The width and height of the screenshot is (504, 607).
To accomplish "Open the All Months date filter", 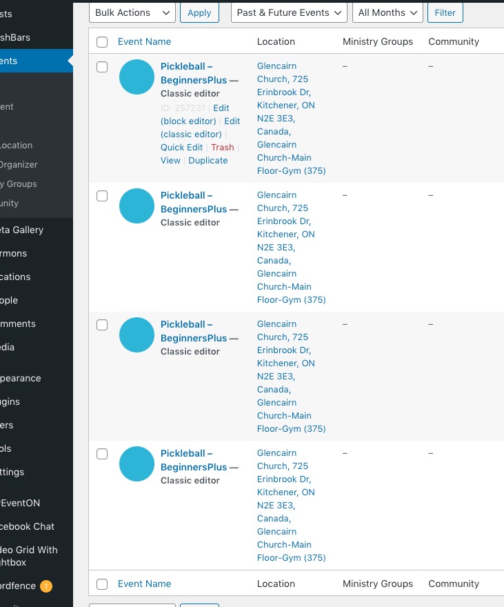I will (x=387, y=12).
